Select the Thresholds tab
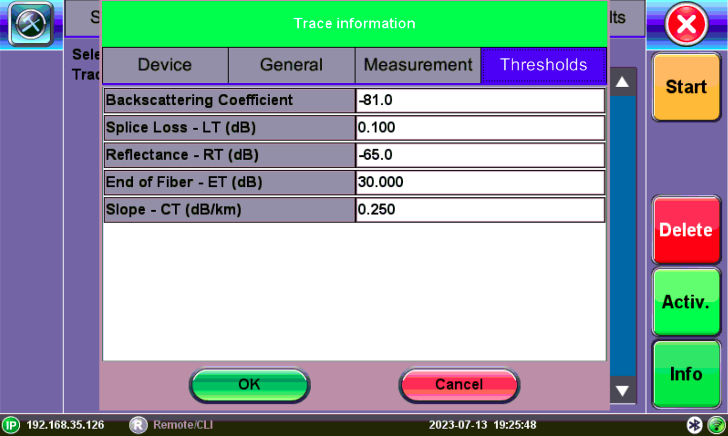The width and height of the screenshot is (728, 436). point(544,65)
